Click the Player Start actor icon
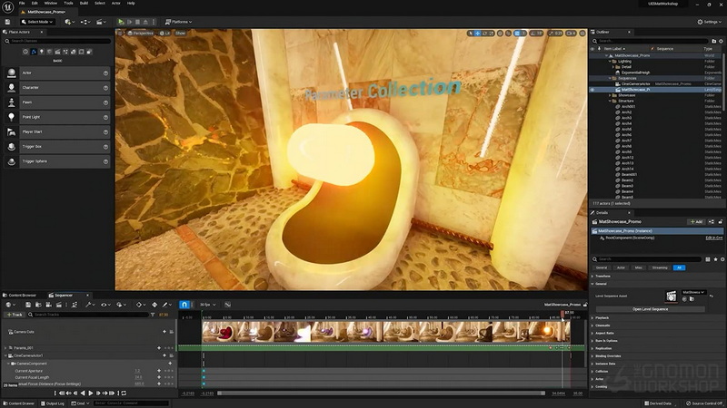The height and width of the screenshot is (408, 727). click(x=12, y=131)
